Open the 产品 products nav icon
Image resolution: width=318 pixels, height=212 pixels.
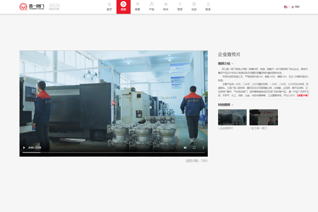pos(152,4)
